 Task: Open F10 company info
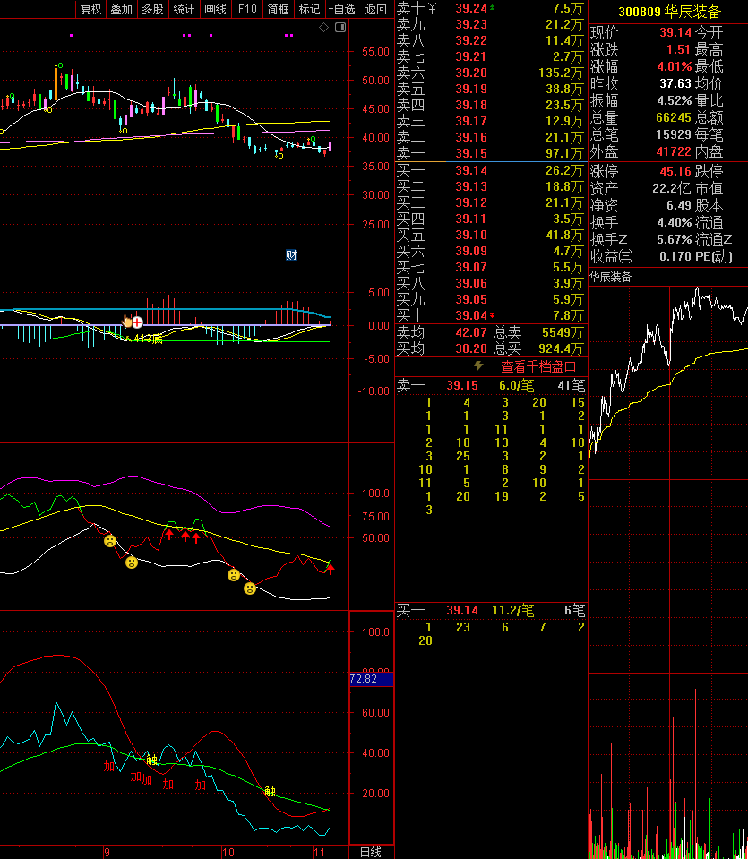[247, 9]
